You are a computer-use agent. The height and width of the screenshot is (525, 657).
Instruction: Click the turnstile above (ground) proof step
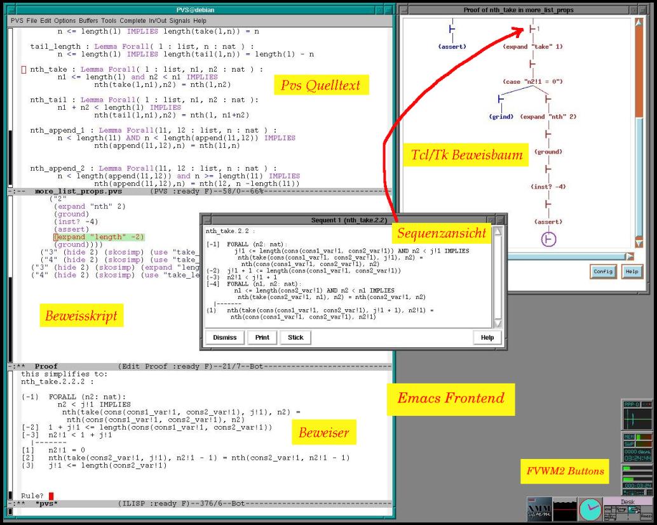pos(546,135)
